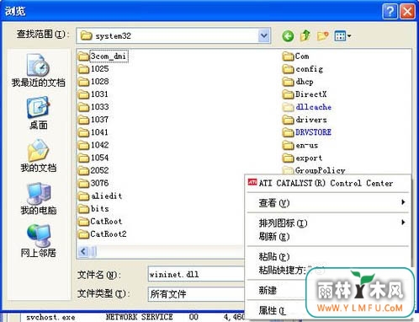Select the 2052 folder
Viewport: 419px width, 322px height.
(x=93, y=170)
